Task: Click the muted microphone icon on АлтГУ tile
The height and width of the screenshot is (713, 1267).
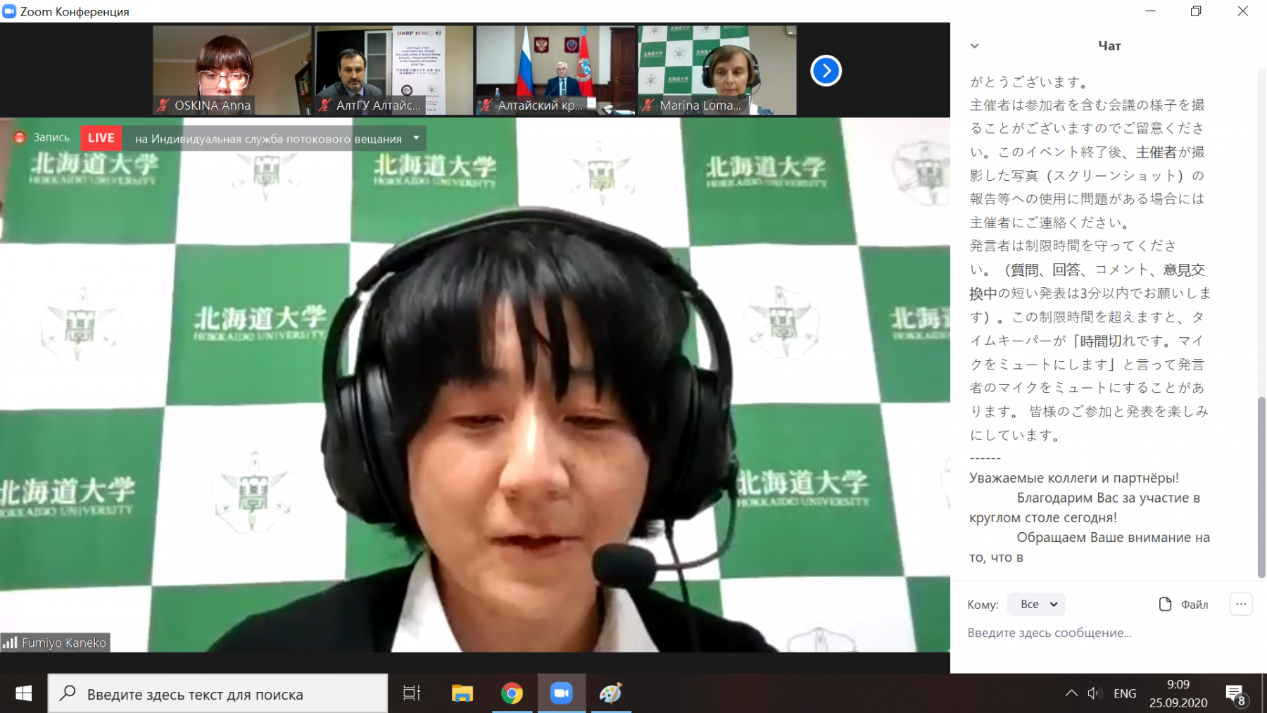Action: [325, 105]
